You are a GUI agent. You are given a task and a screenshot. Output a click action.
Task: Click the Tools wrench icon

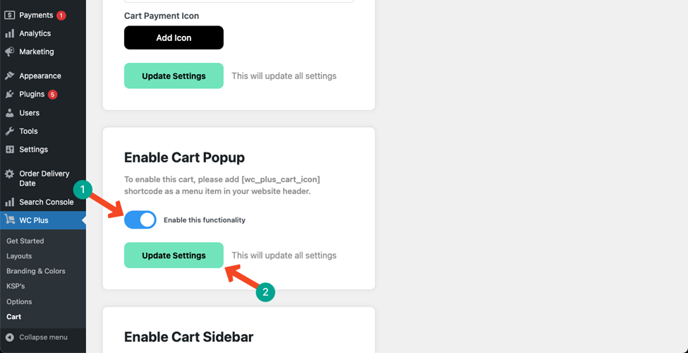pos(9,131)
